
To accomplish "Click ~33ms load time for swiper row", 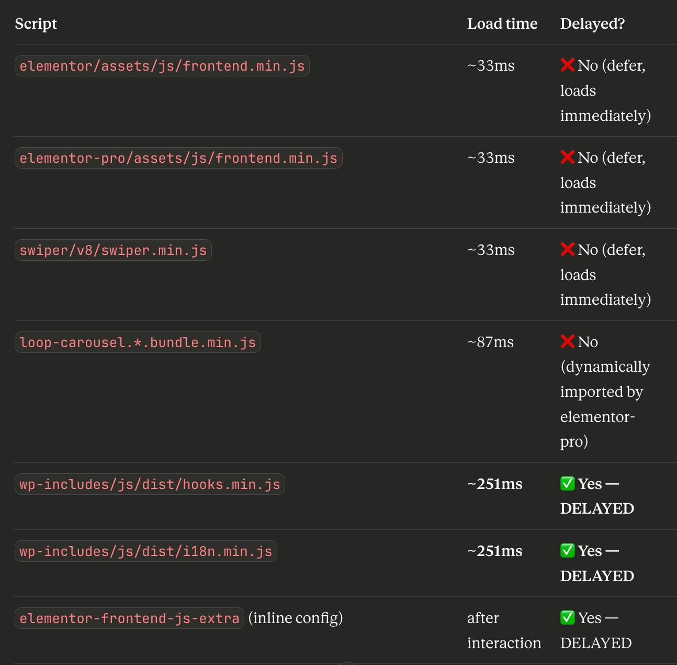I will (491, 250).
